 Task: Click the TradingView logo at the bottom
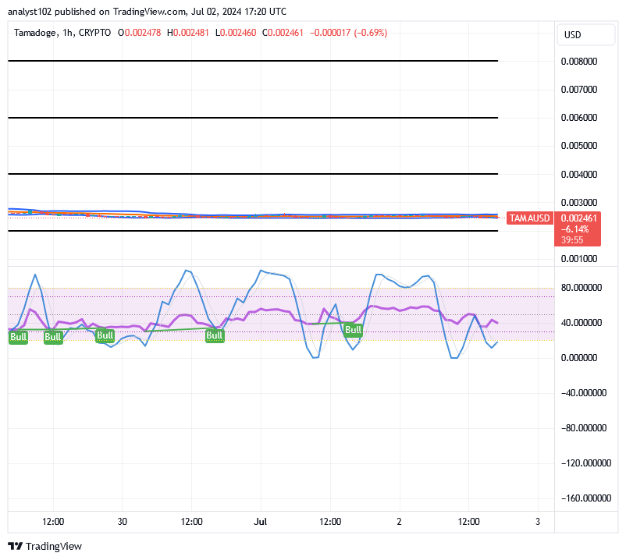[x=44, y=546]
